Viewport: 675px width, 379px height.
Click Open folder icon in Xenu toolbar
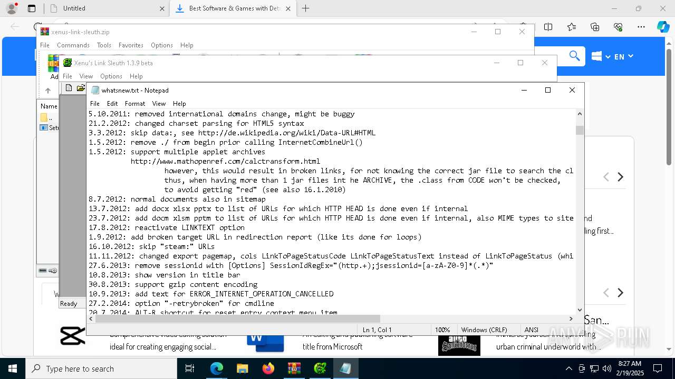[x=81, y=88]
